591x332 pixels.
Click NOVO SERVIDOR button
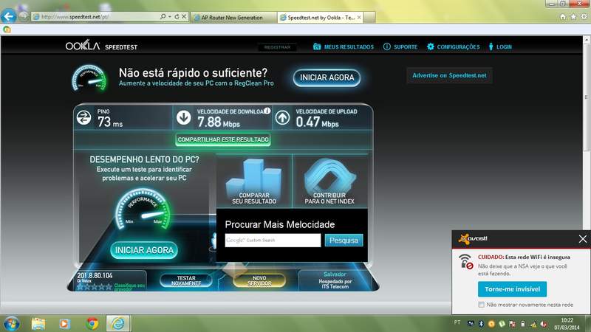(259, 281)
